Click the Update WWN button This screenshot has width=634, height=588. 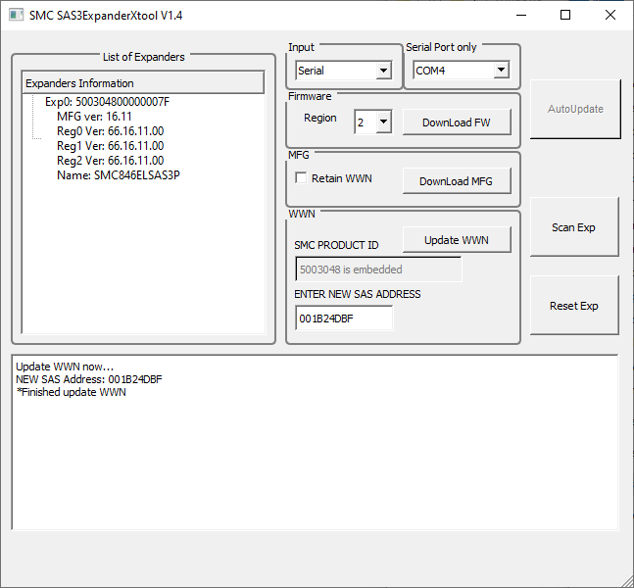[456, 240]
